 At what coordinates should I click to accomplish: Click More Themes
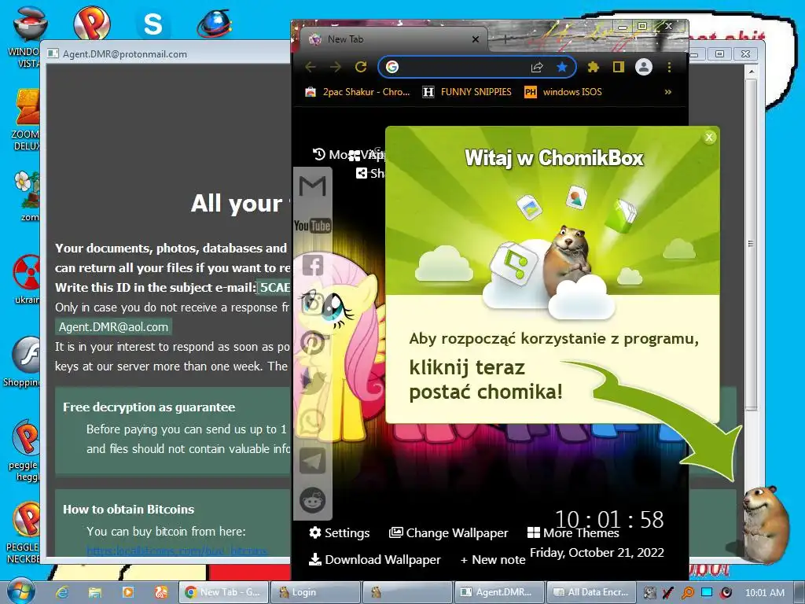[x=573, y=533]
